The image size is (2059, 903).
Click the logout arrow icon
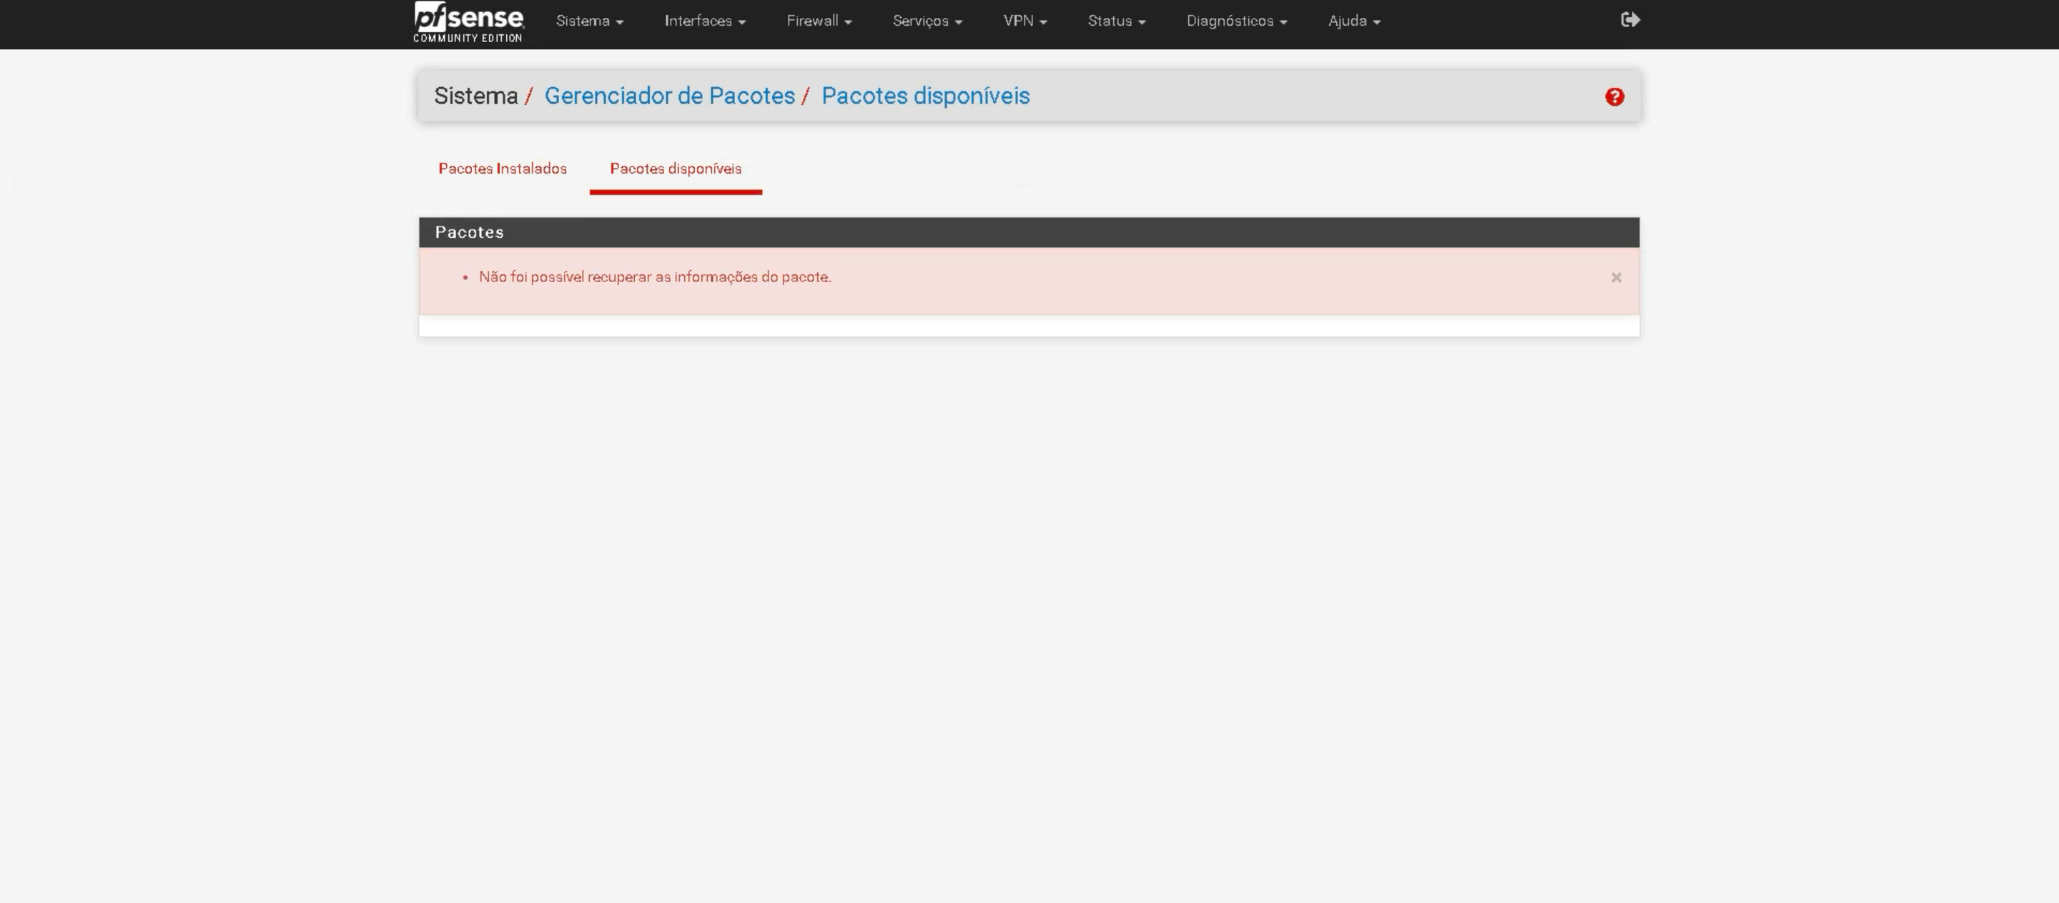click(1630, 20)
